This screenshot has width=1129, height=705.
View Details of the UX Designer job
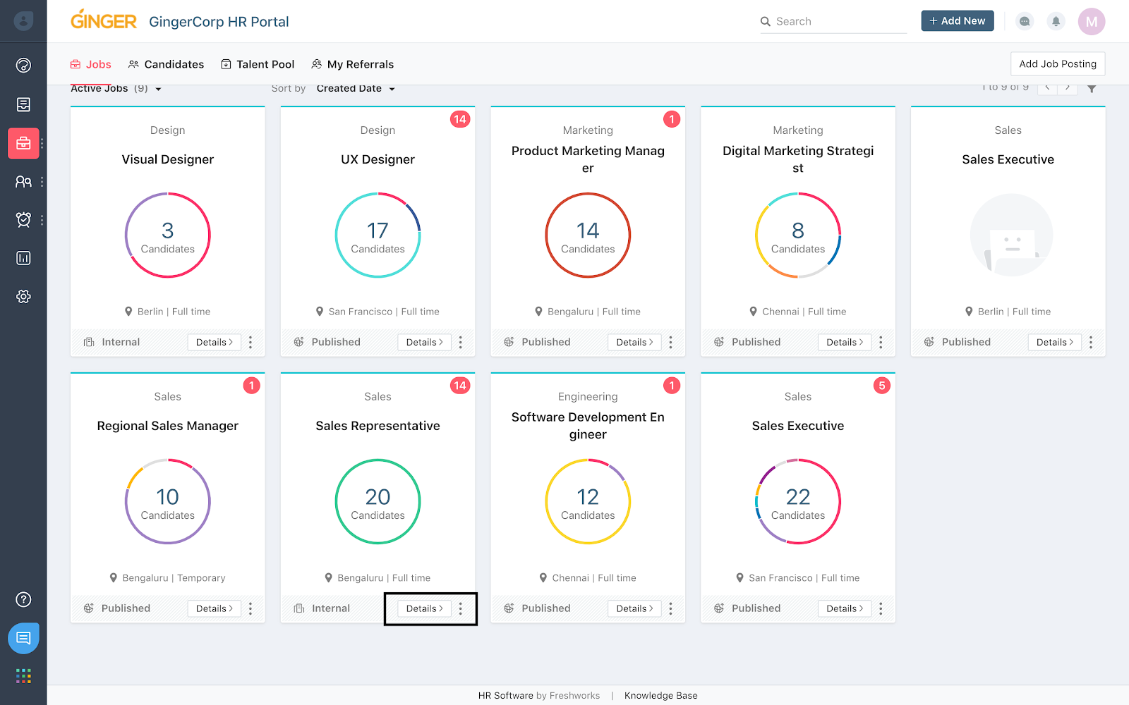pyautogui.click(x=423, y=342)
